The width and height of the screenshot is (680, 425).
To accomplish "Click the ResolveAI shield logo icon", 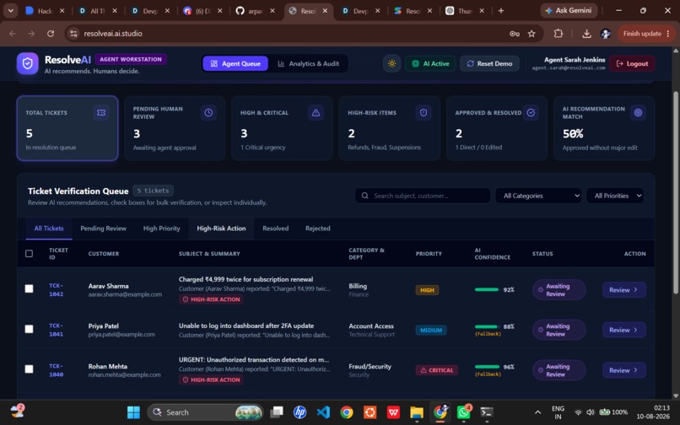I will click(x=27, y=63).
